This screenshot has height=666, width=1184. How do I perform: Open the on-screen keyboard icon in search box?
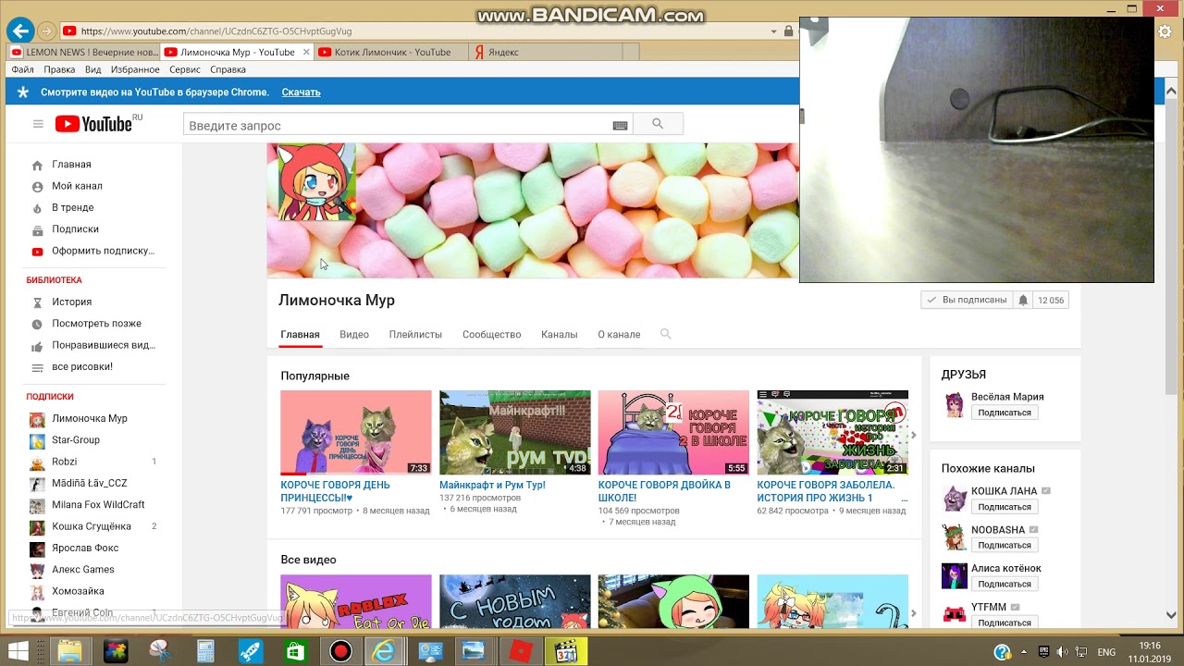(x=620, y=126)
